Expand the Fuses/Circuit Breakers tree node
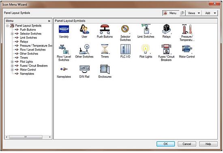This screenshot has width=223, height=153. (12, 66)
